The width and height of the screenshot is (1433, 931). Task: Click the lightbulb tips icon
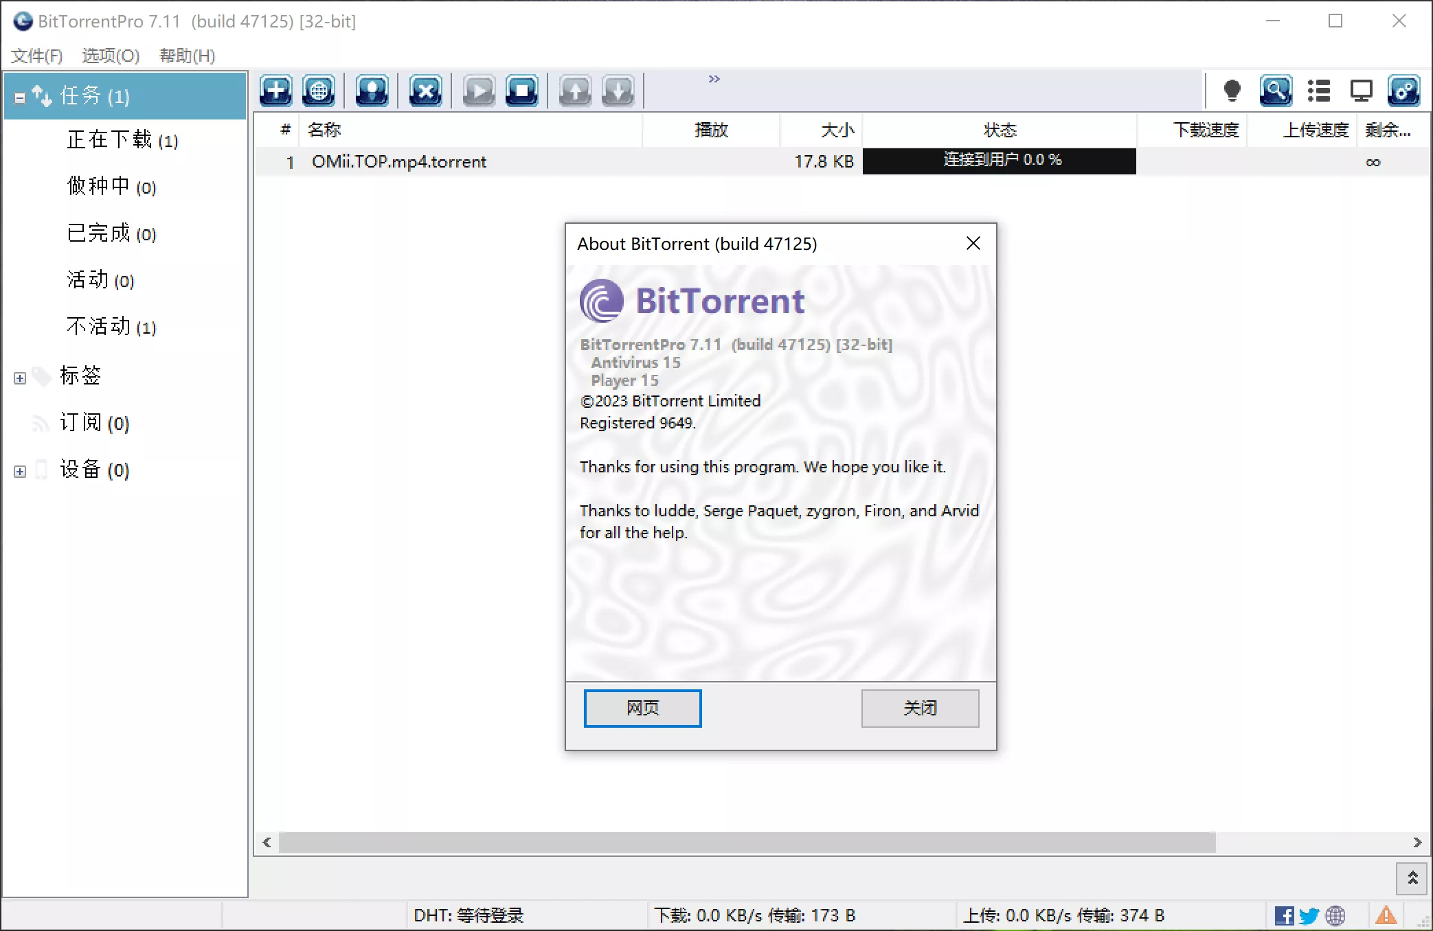pyautogui.click(x=1232, y=91)
